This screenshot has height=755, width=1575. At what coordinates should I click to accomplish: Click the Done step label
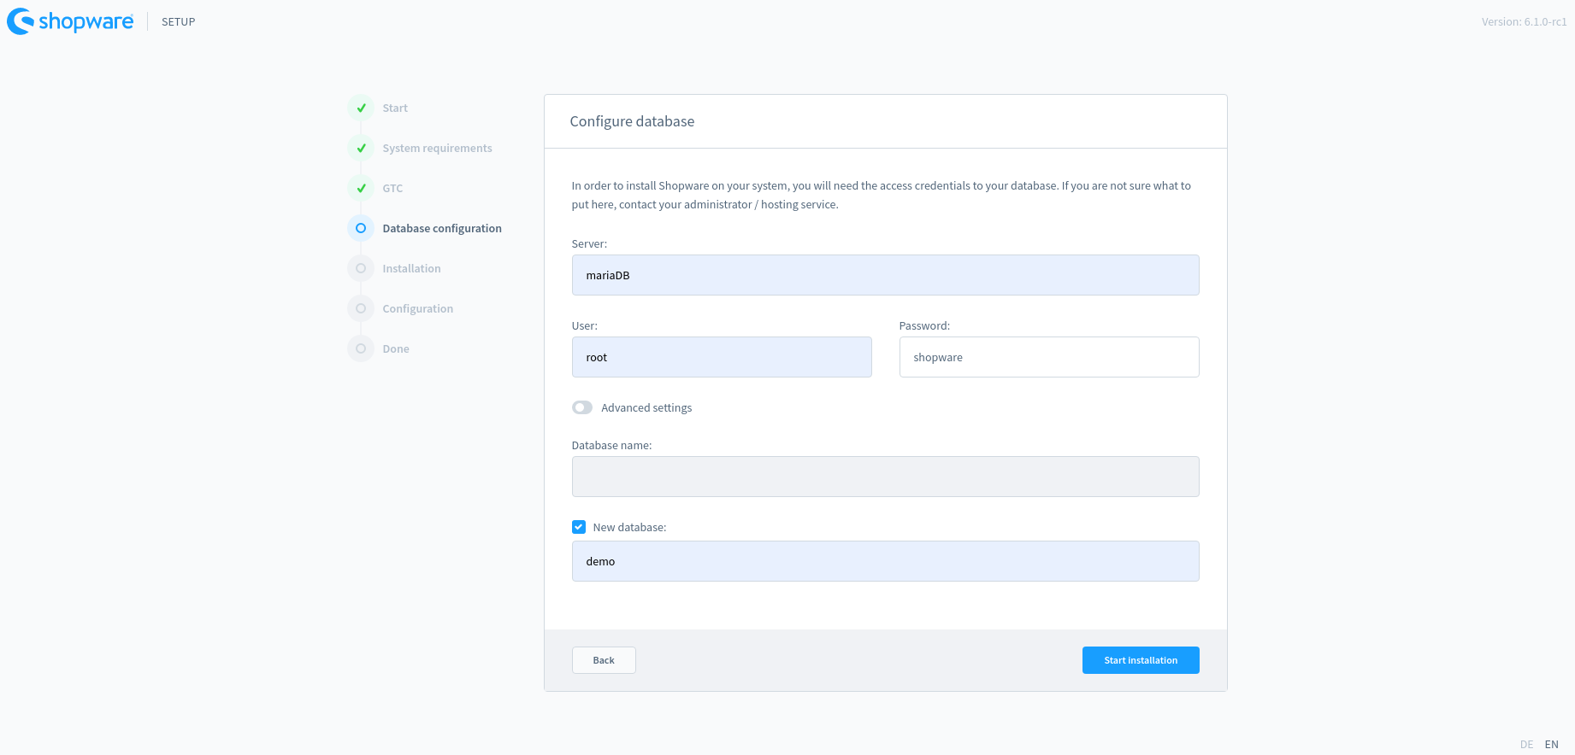click(396, 348)
